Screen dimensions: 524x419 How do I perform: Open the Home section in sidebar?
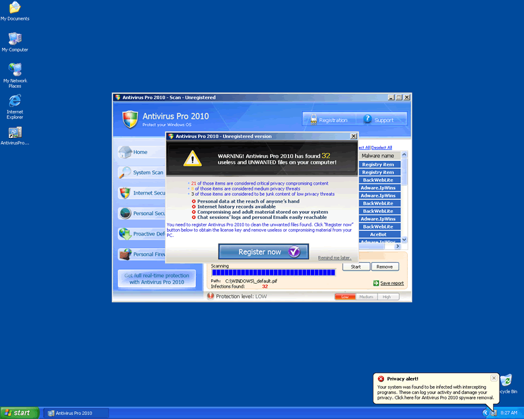coord(140,152)
